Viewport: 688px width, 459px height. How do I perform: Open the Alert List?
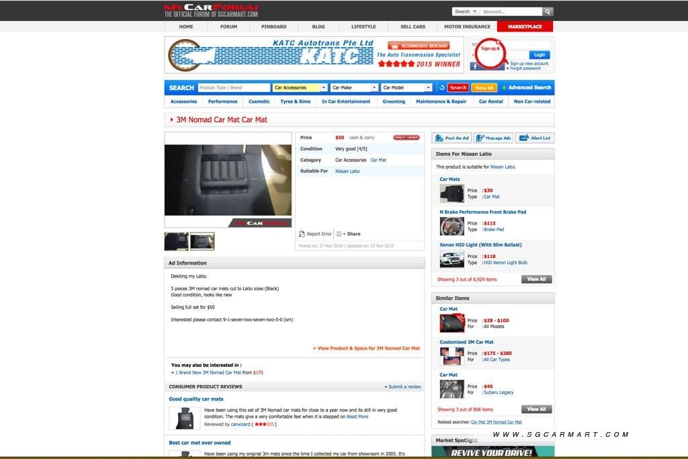(x=534, y=138)
